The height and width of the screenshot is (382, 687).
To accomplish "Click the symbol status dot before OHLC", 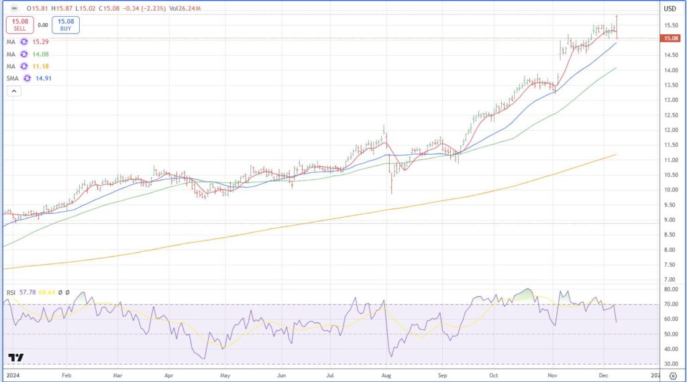I will (x=14, y=9).
